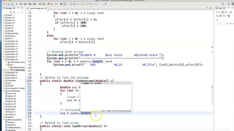Screen dimensions: 234x131
Task: Close the quizAverage.java editor tab
Action: coord(46,8)
